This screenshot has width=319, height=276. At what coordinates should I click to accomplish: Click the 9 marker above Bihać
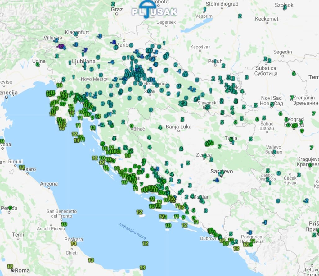click(131, 126)
